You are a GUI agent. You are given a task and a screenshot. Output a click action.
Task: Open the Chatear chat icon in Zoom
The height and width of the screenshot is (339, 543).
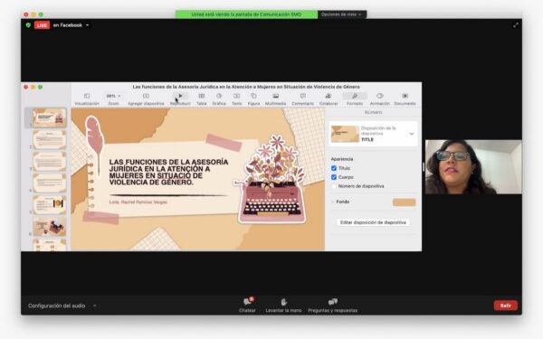(247, 302)
